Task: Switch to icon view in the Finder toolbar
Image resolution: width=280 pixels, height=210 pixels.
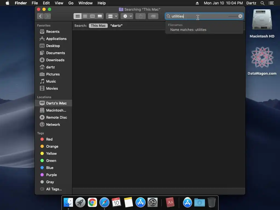Action: coord(77,16)
